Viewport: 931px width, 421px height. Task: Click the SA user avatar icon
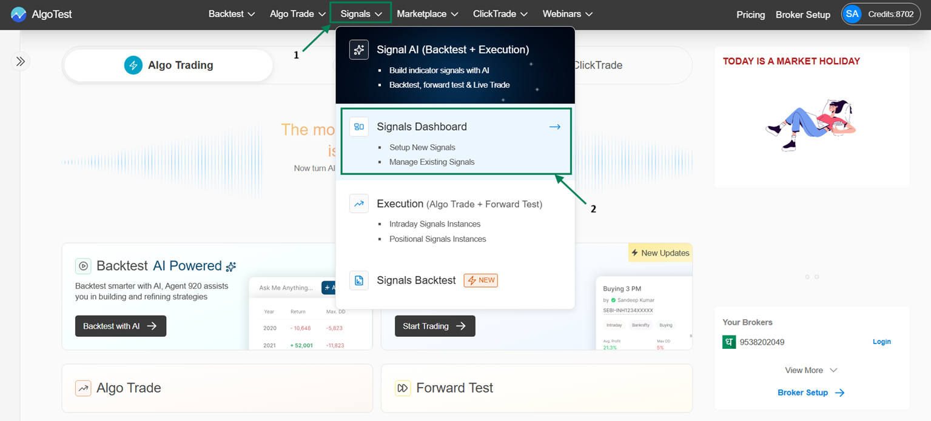852,14
